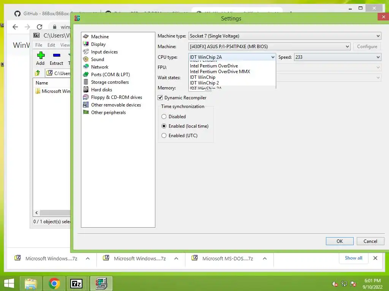Select the Hard disks category
The height and width of the screenshot is (291, 389).
coord(101,90)
